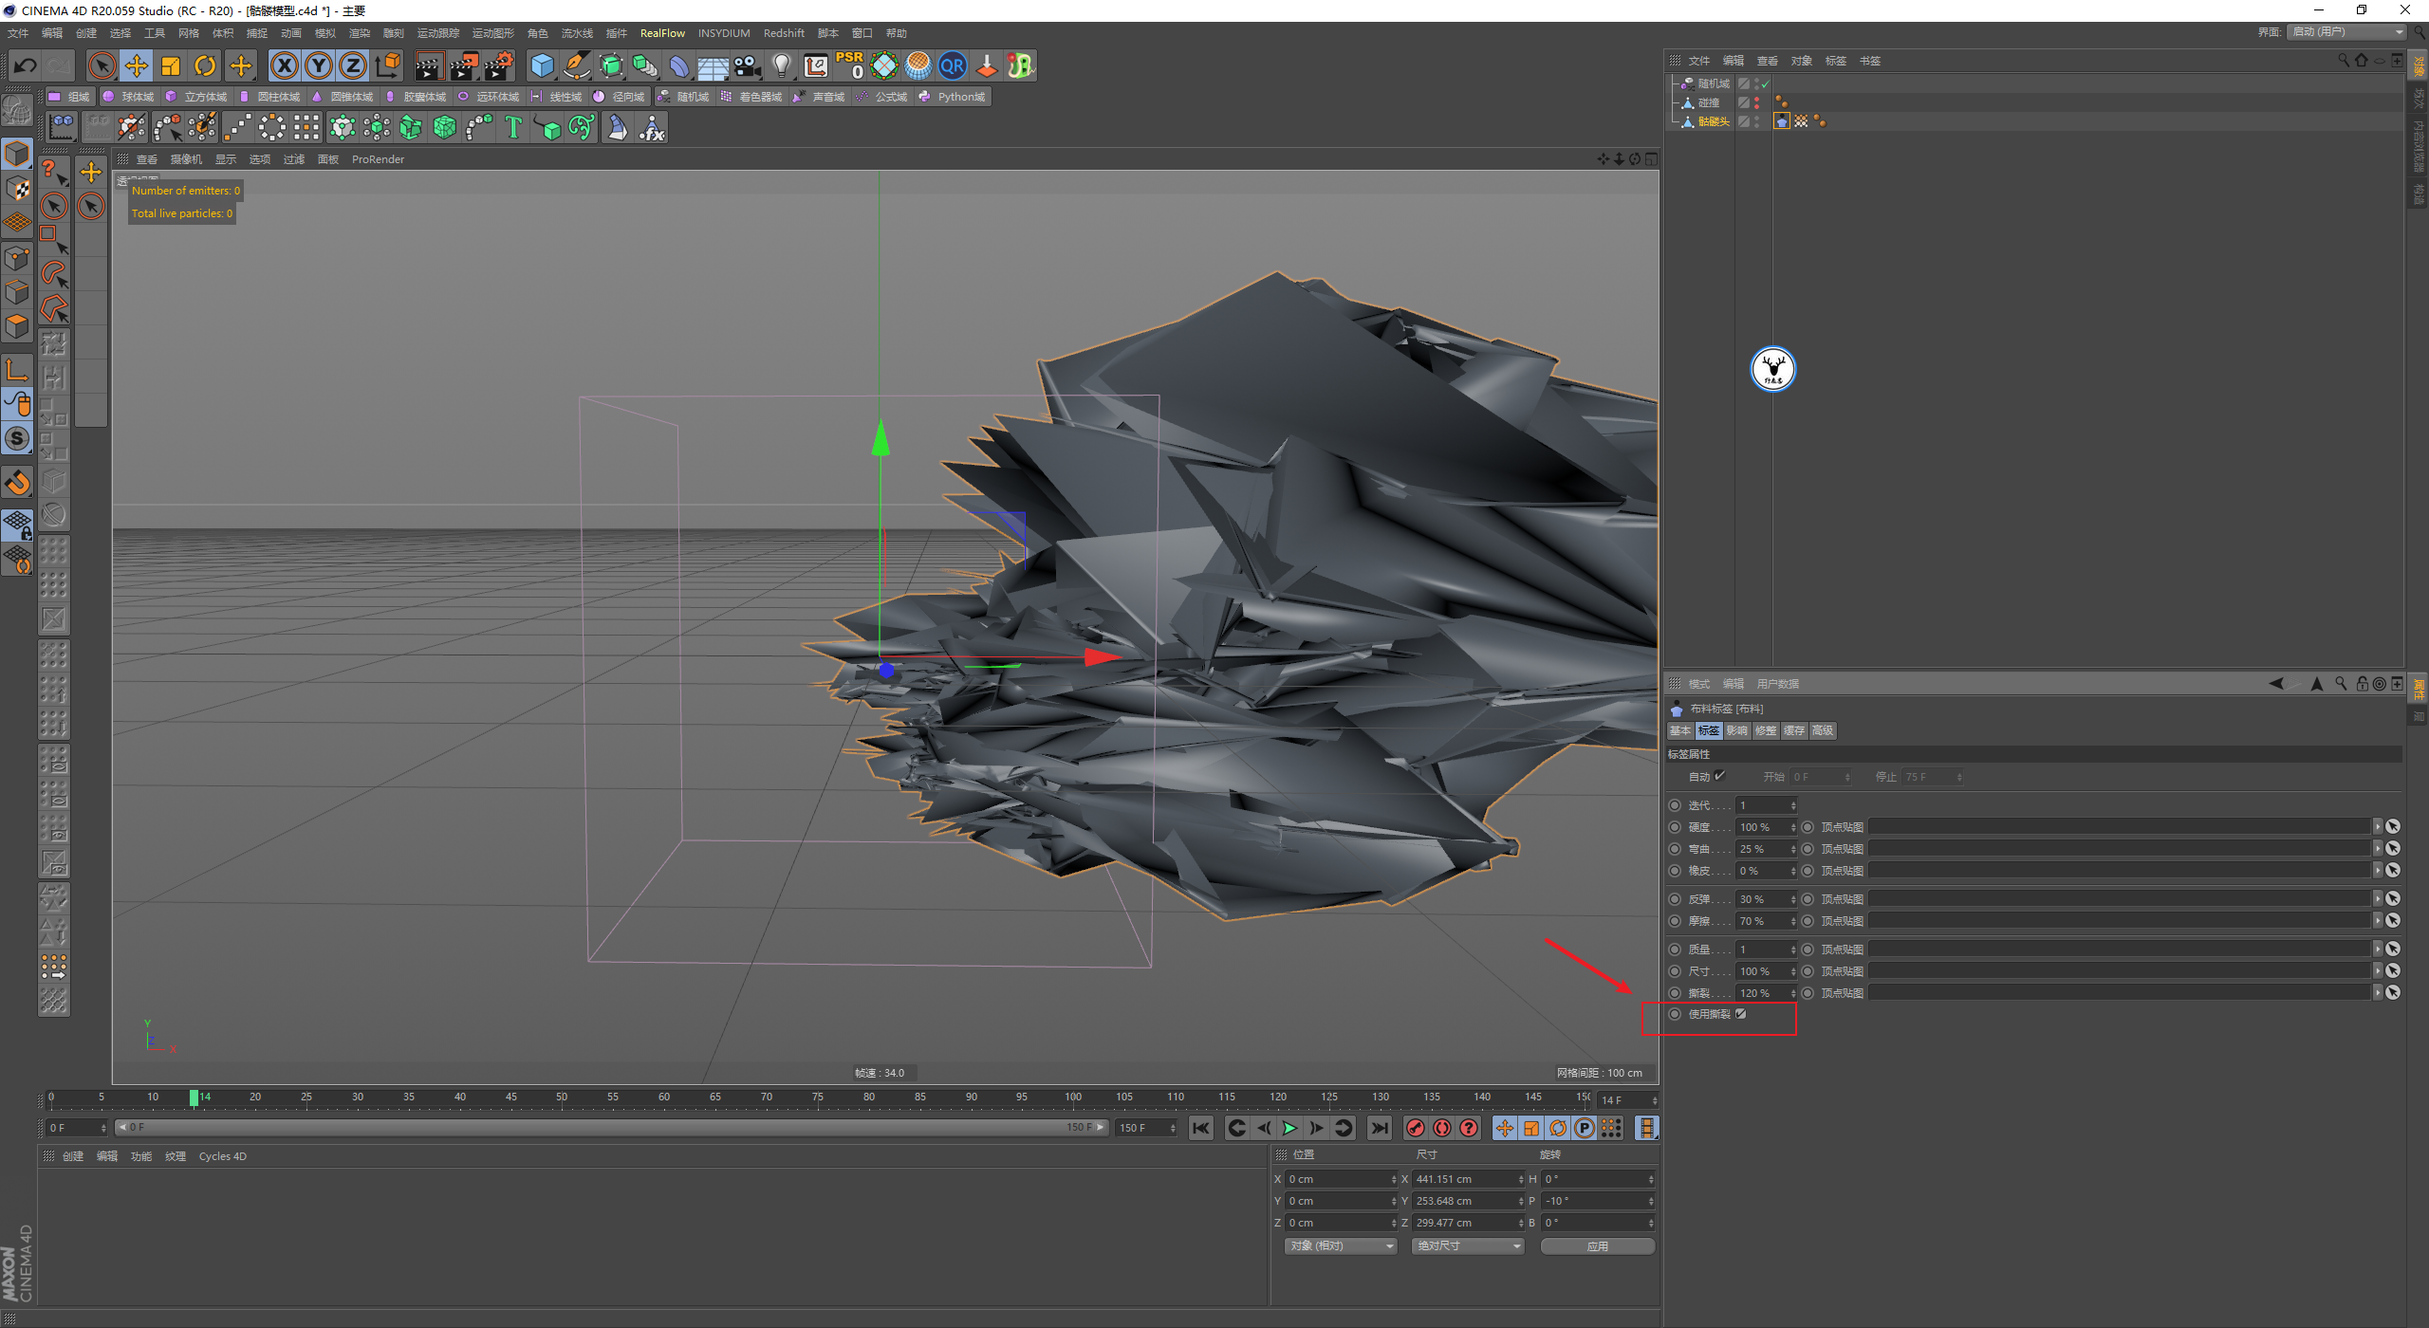This screenshot has width=2429, height=1328.
Task: Open the RealFlow menu
Action: (x=662, y=33)
